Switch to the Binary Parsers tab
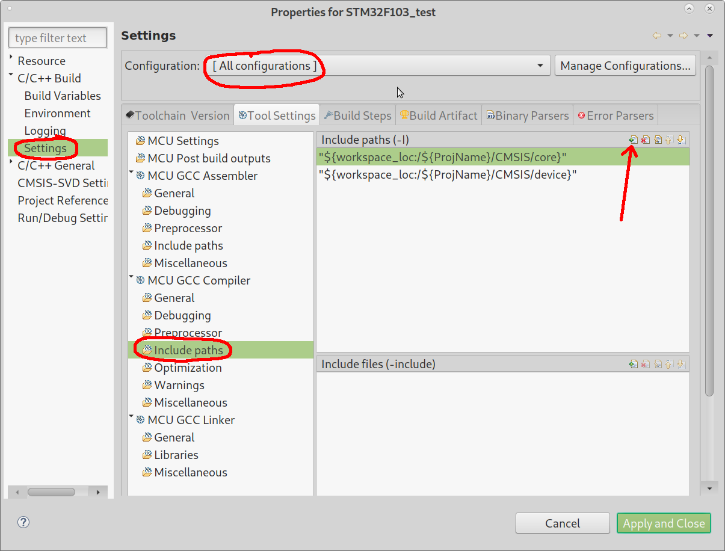Viewport: 725px width, 551px height. click(527, 115)
